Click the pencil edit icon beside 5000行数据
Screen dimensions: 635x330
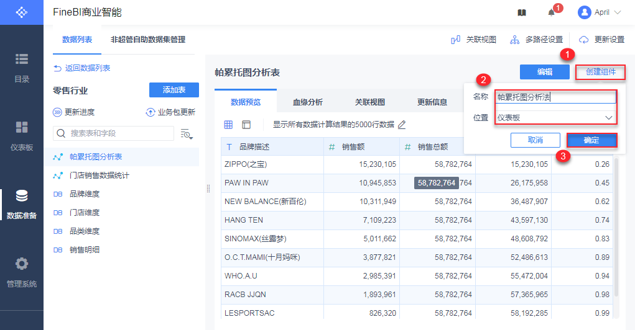(402, 125)
